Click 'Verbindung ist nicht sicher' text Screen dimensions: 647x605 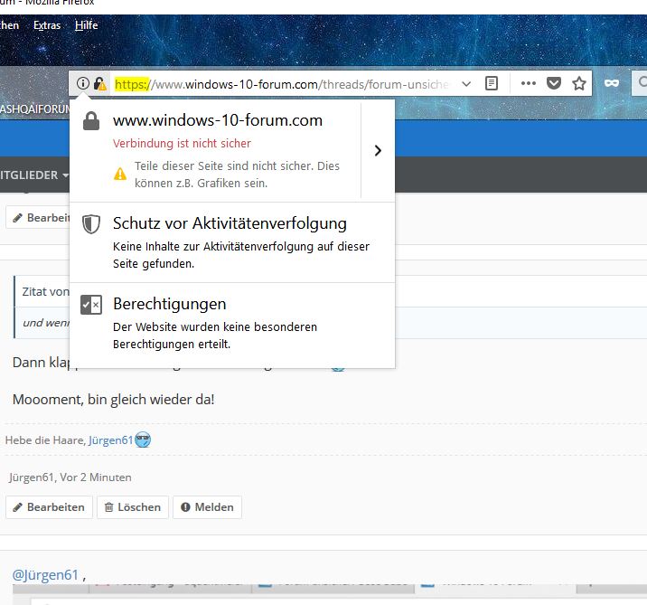click(182, 143)
